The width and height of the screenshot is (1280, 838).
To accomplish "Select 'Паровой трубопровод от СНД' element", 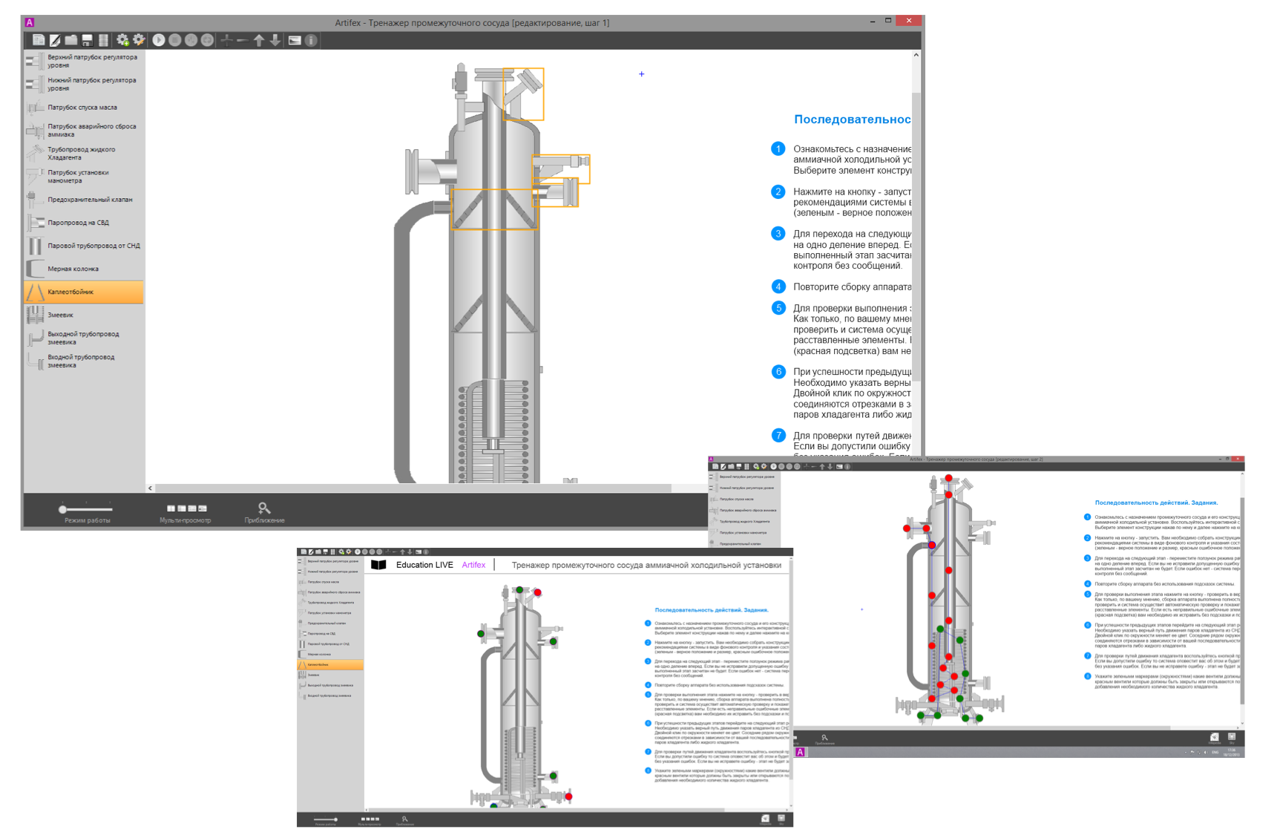I will 84,246.
